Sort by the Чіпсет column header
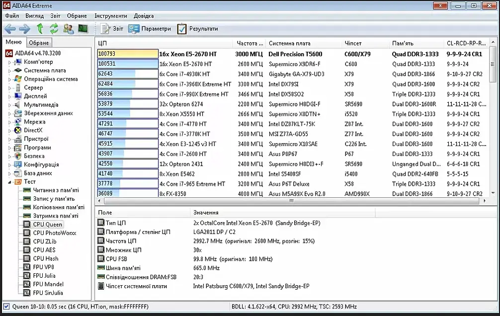Image resolution: width=500 pixels, height=316 pixels. 365,43
